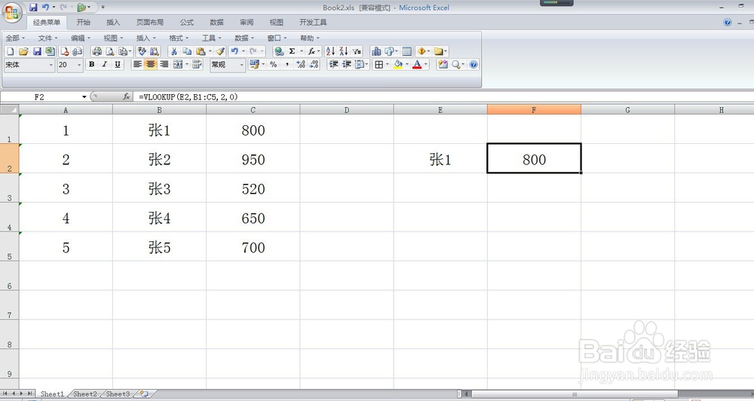The image size is (754, 401).
Task: Click the Save icon in the classic toolbar
Action: pyautogui.click(x=37, y=51)
